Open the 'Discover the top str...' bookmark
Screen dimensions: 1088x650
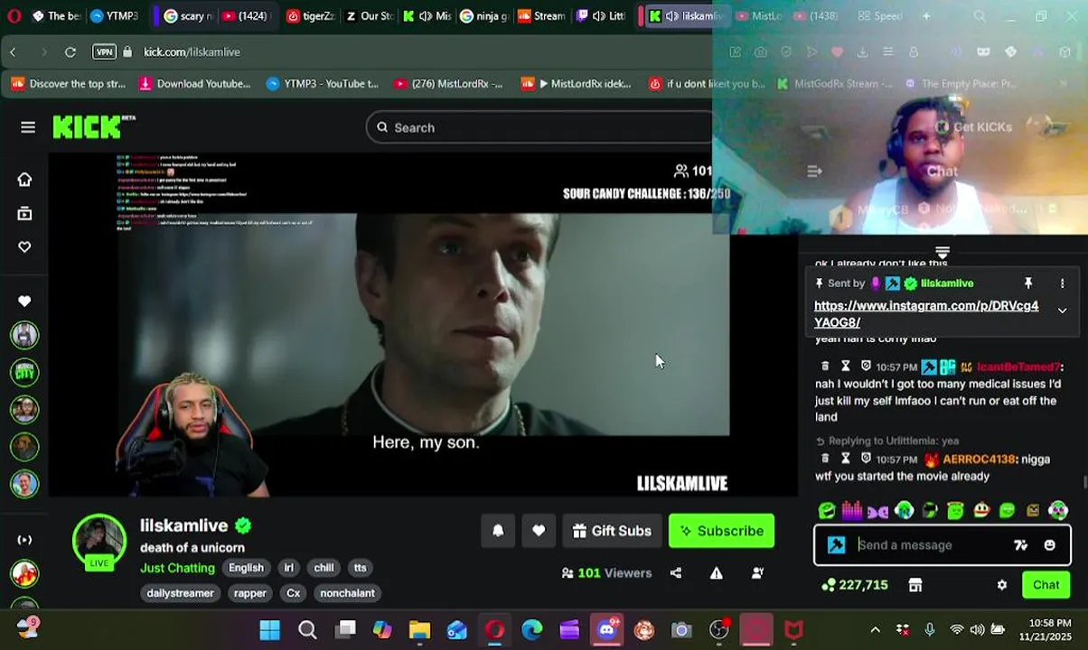pos(68,84)
